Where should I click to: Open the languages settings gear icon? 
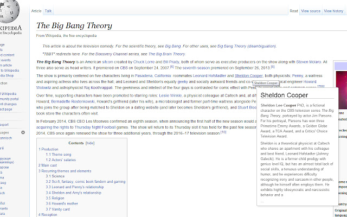pyautogui.click(x=23, y=132)
